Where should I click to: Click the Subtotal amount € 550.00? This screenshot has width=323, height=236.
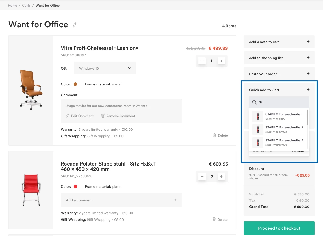302,194
